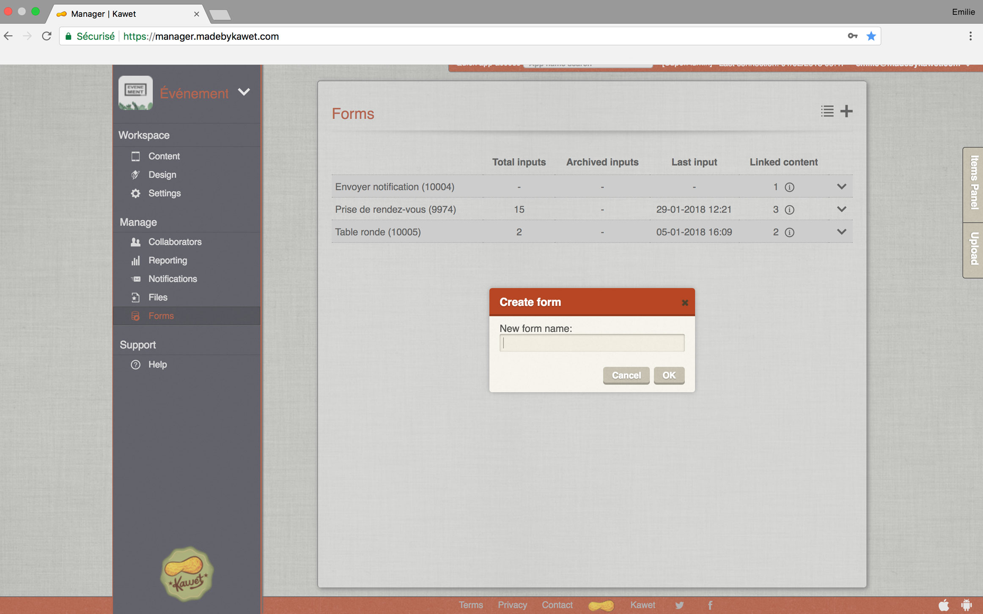
Task: Open Reporting in sidebar
Action: 167,260
